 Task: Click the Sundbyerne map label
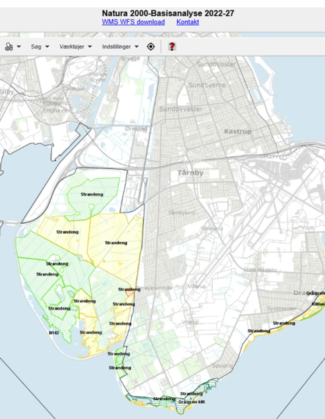[207, 85]
